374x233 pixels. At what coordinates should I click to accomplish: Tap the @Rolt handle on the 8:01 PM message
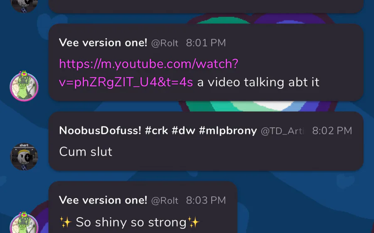[165, 43]
